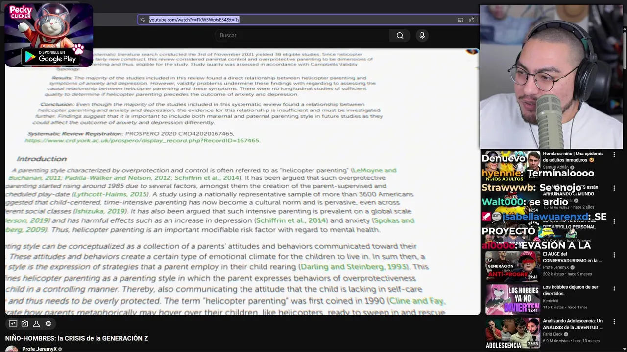627x352 pixels.
Task: Click the '115 k vistas · hace 1 mes' text
Action: point(565,307)
